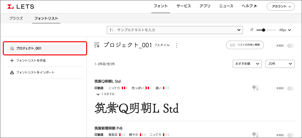Open ヘルプ external link

coord(249,6)
